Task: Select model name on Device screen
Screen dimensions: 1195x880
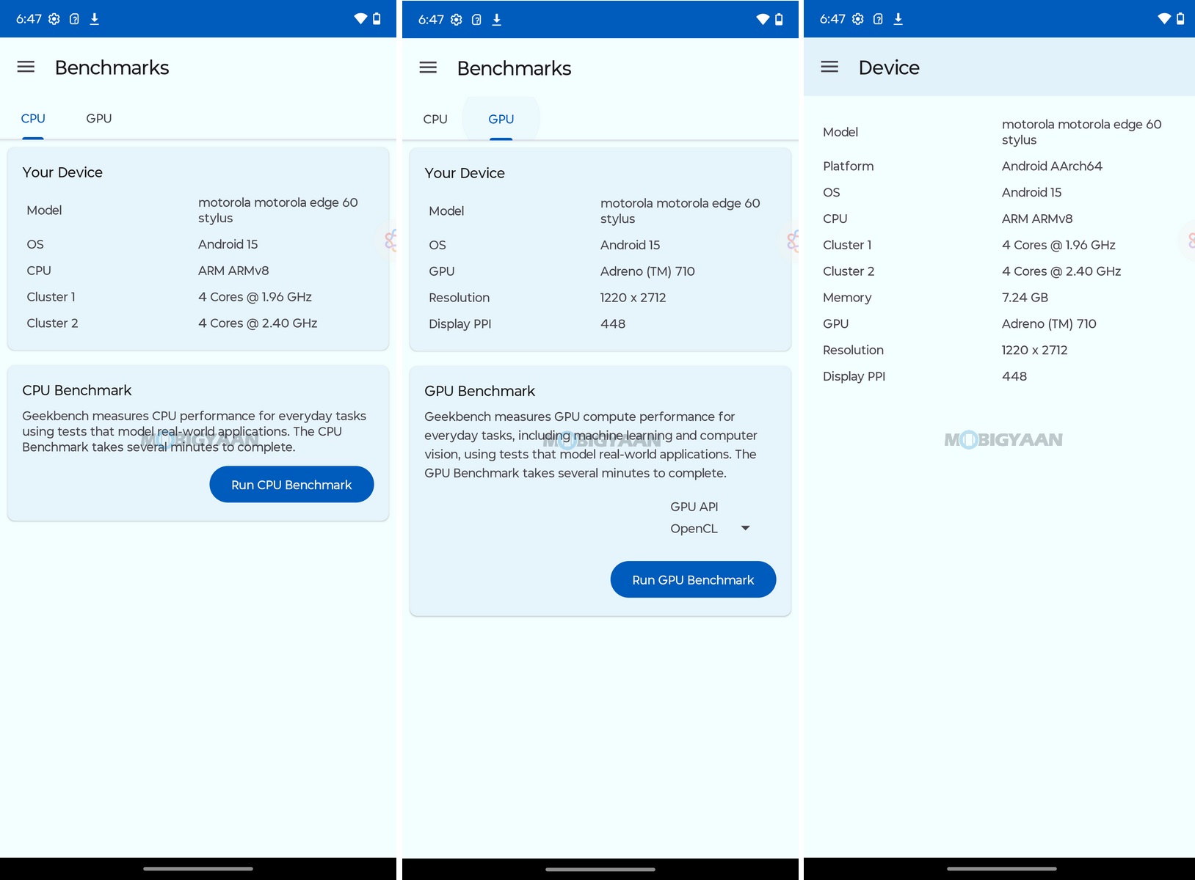Action: [x=1082, y=132]
